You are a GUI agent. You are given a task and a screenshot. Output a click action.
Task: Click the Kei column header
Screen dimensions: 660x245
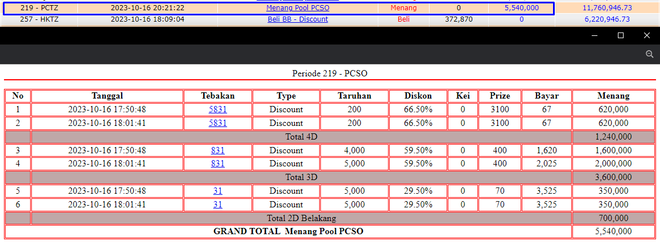(x=463, y=96)
